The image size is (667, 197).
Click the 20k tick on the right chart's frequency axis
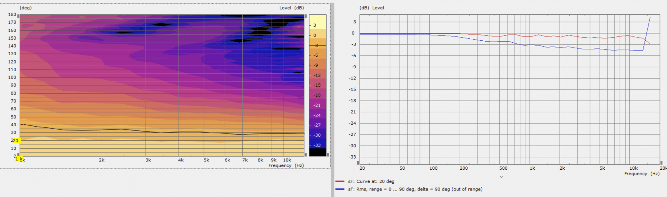click(663, 168)
